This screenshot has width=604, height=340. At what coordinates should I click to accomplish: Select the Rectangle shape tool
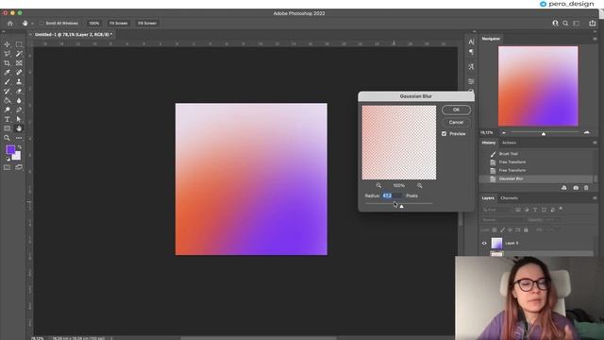click(x=7, y=128)
